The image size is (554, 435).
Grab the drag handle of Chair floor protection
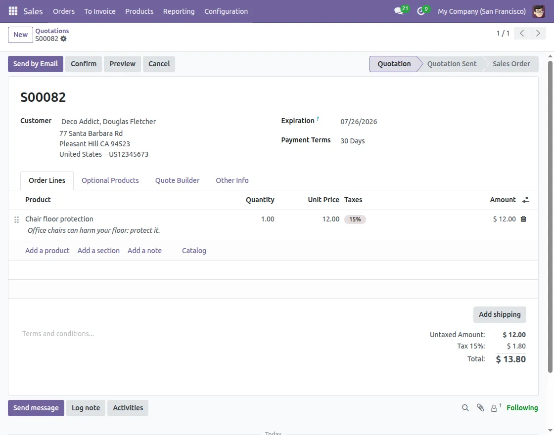(16, 219)
